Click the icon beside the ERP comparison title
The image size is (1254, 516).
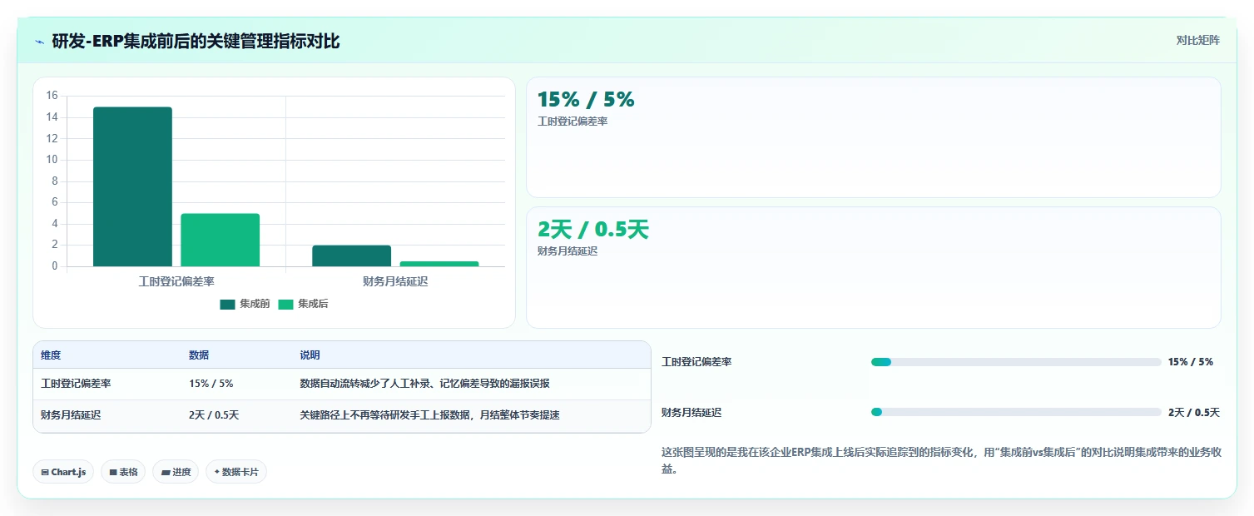tap(39, 42)
